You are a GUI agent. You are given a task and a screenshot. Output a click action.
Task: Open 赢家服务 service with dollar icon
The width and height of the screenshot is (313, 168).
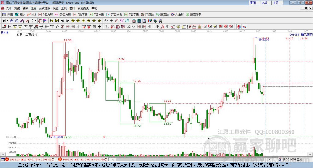click(194, 15)
